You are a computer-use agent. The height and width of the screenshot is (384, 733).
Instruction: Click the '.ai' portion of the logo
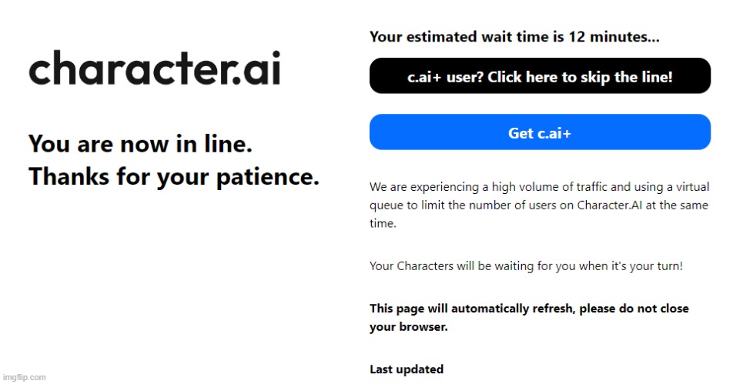pos(256,68)
